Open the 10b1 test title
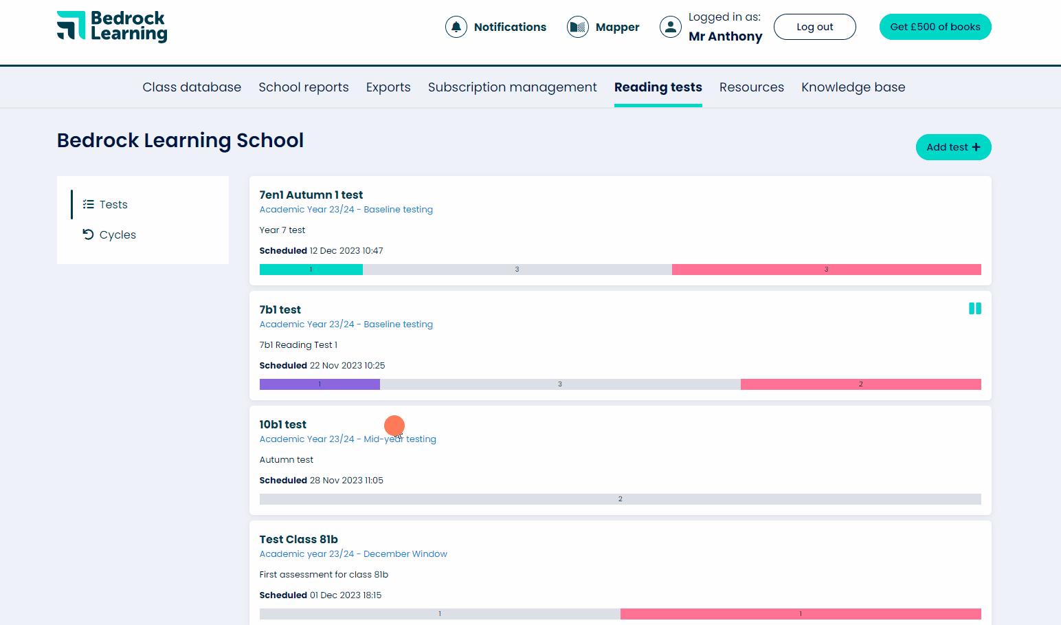 (283, 425)
